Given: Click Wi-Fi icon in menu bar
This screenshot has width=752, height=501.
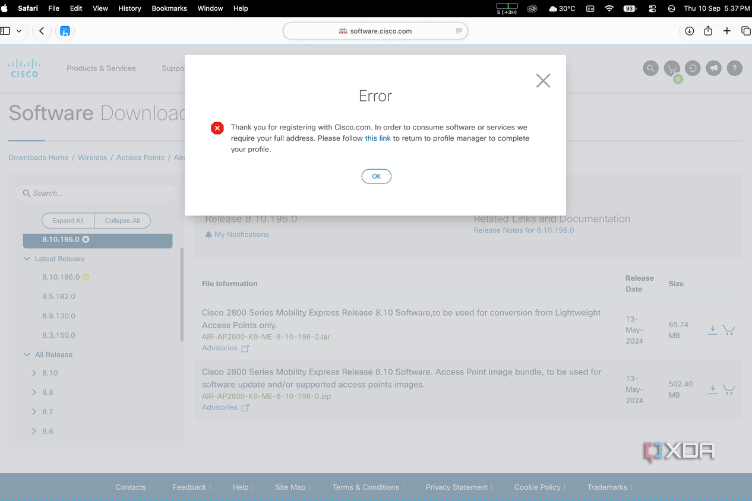Looking at the screenshot, I should pyautogui.click(x=609, y=8).
